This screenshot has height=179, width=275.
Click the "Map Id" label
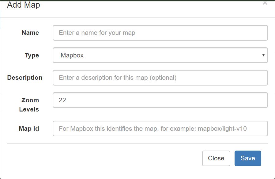pyautogui.click(x=29, y=129)
